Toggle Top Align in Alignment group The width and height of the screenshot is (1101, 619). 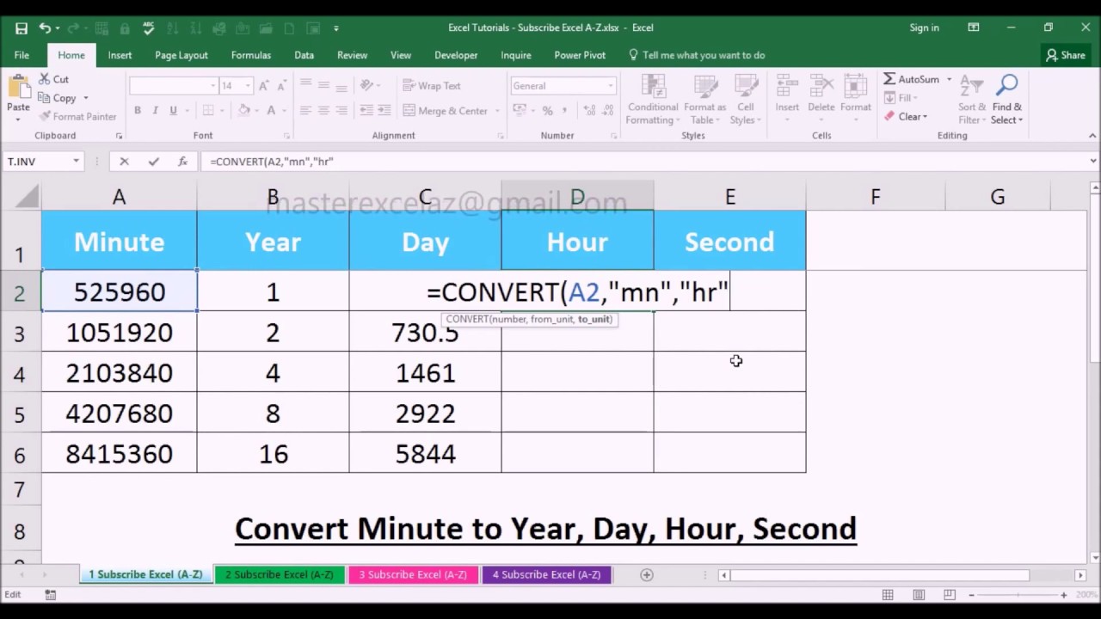pyautogui.click(x=305, y=86)
